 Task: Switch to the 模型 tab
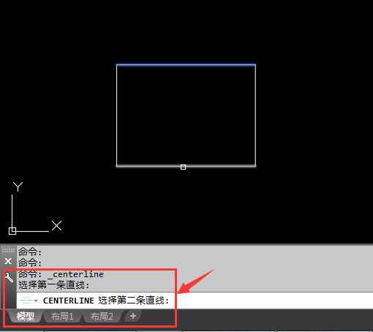pos(26,316)
